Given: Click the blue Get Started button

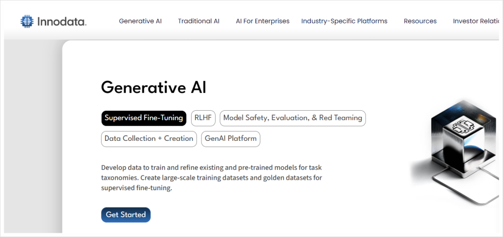Looking at the screenshot, I should [x=126, y=215].
